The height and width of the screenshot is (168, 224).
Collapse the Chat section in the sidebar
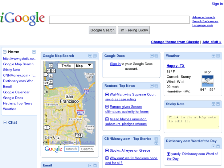coord(5,123)
